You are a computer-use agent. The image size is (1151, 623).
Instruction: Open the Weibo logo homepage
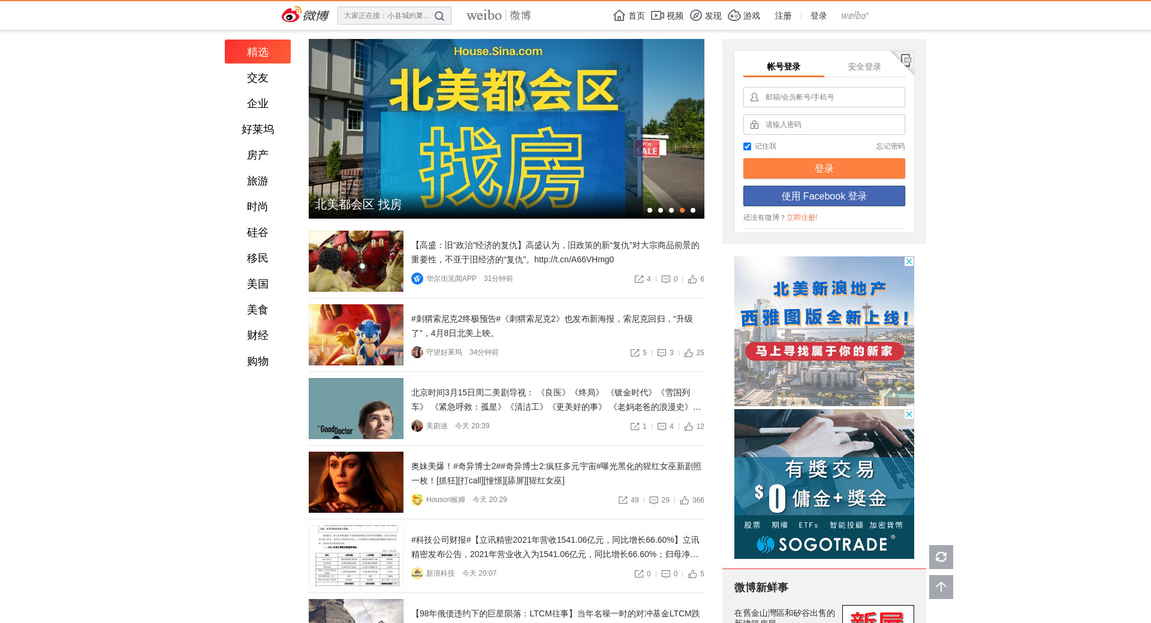pos(305,15)
